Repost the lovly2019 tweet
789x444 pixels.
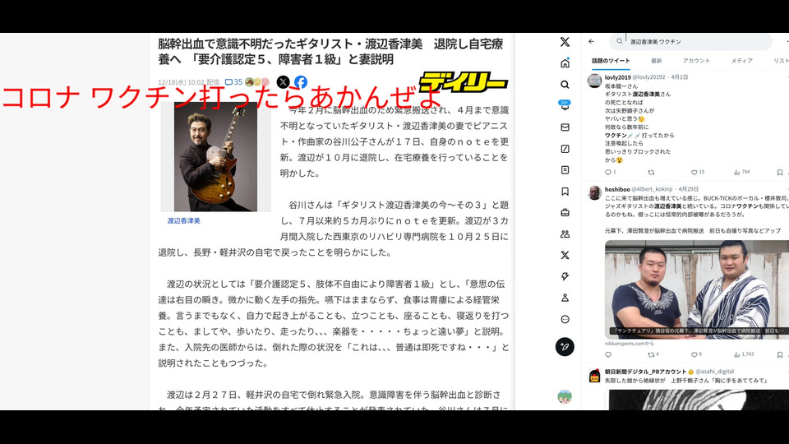[651, 172]
